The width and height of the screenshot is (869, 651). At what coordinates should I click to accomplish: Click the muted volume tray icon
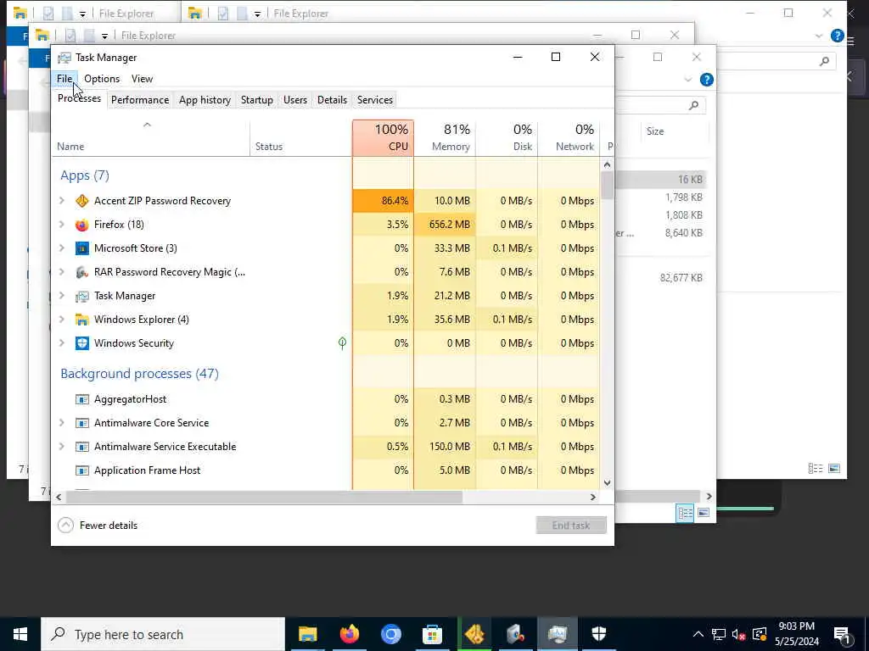pos(738,634)
